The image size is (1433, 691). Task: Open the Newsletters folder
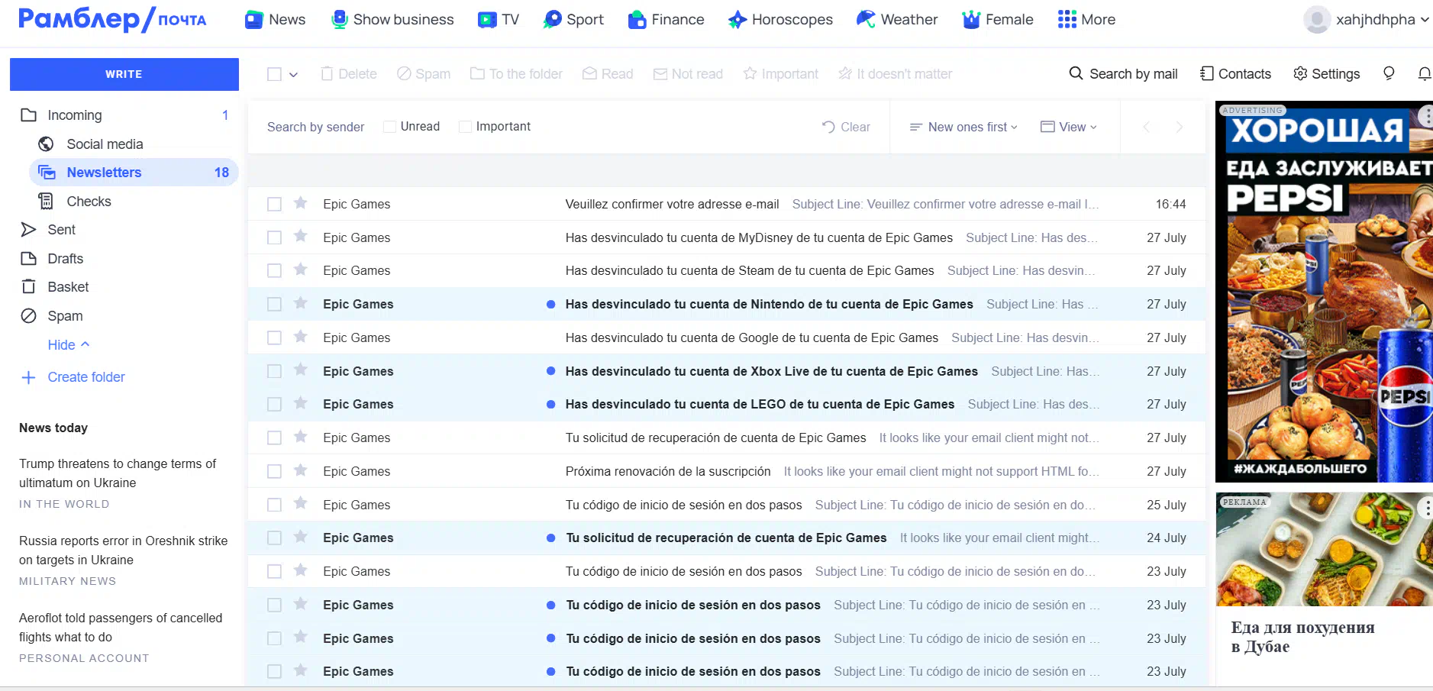[x=134, y=173]
